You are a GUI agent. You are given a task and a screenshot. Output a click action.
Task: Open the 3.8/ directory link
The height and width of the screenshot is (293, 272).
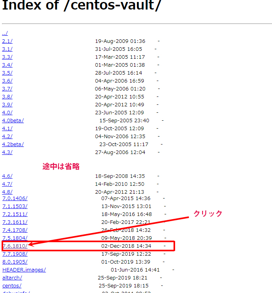pos(7,97)
